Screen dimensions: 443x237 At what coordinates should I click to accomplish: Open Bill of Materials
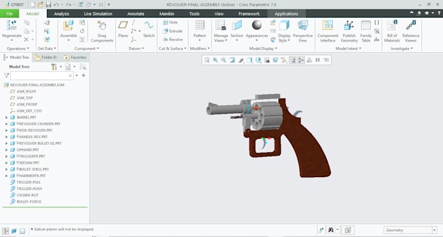(392, 31)
